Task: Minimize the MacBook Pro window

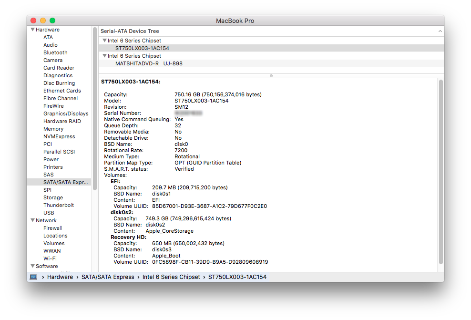Action: tap(43, 21)
